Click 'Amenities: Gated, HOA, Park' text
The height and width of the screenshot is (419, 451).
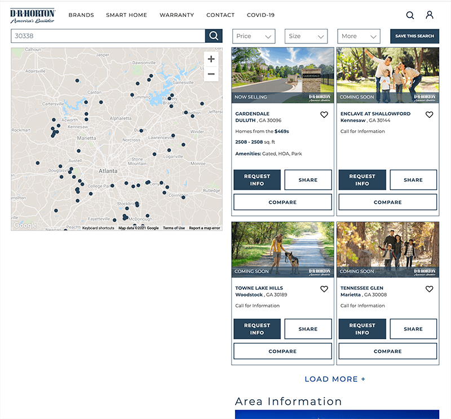point(269,154)
